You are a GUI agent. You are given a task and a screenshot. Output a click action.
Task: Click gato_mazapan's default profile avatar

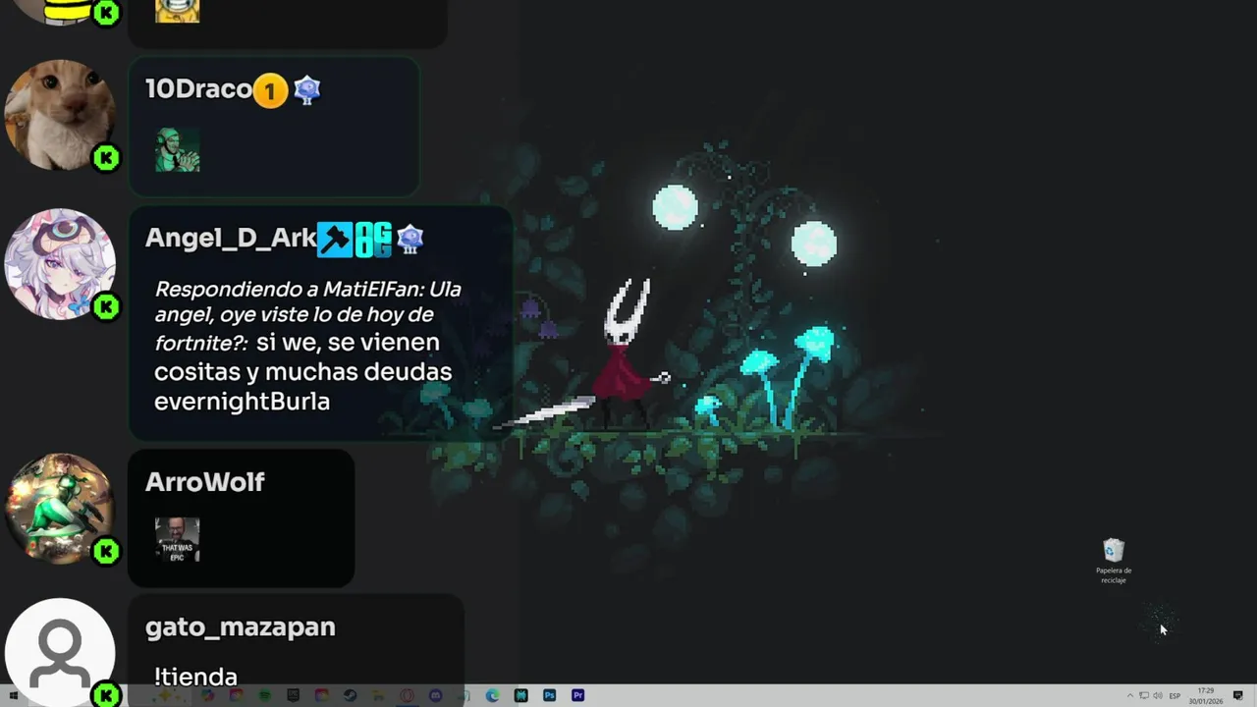pos(60,653)
